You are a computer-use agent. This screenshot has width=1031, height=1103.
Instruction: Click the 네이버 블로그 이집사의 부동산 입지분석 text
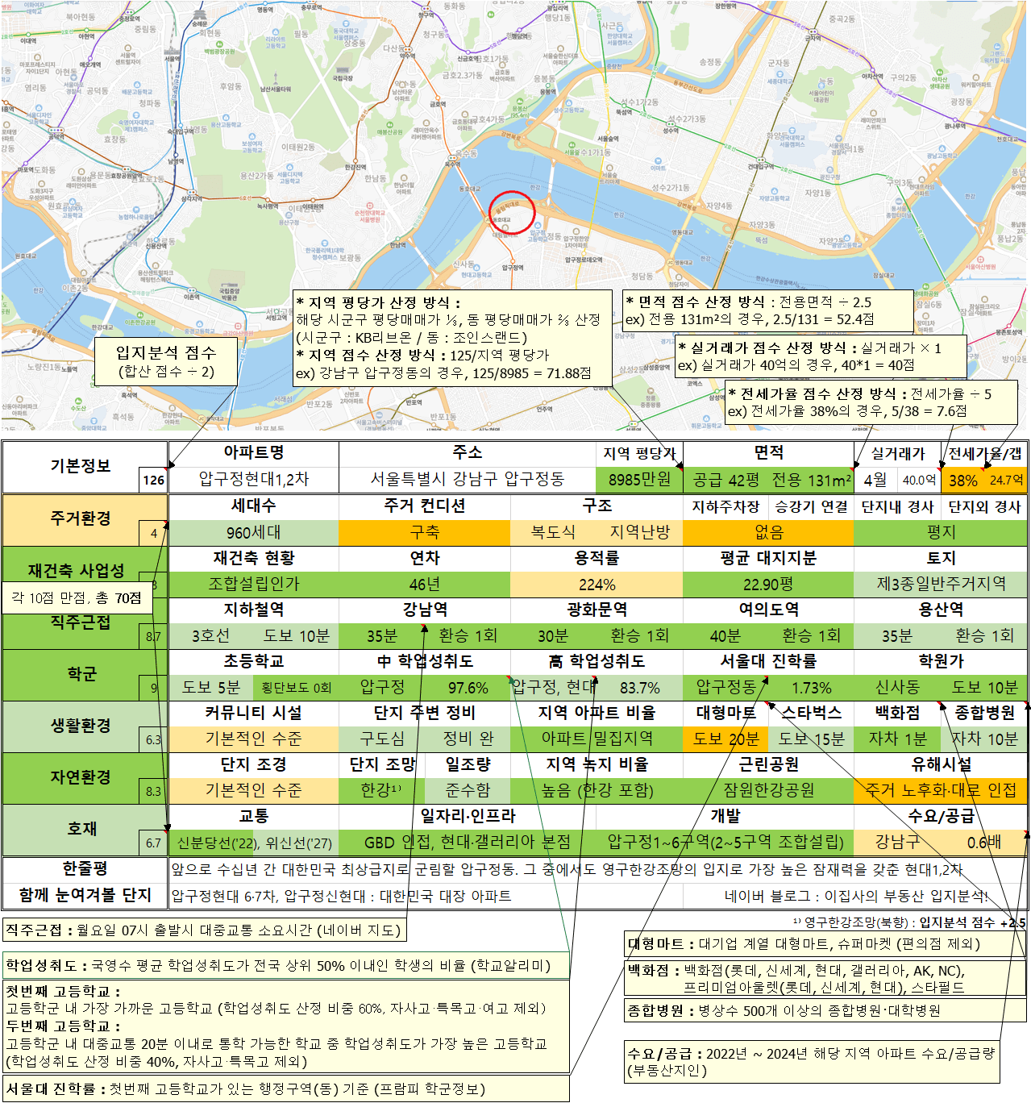pos(856,896)
